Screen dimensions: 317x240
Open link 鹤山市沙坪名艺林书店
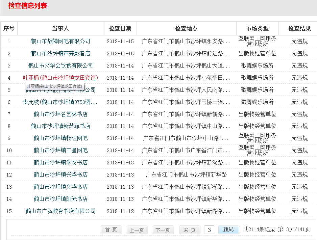tap(60, 114)
